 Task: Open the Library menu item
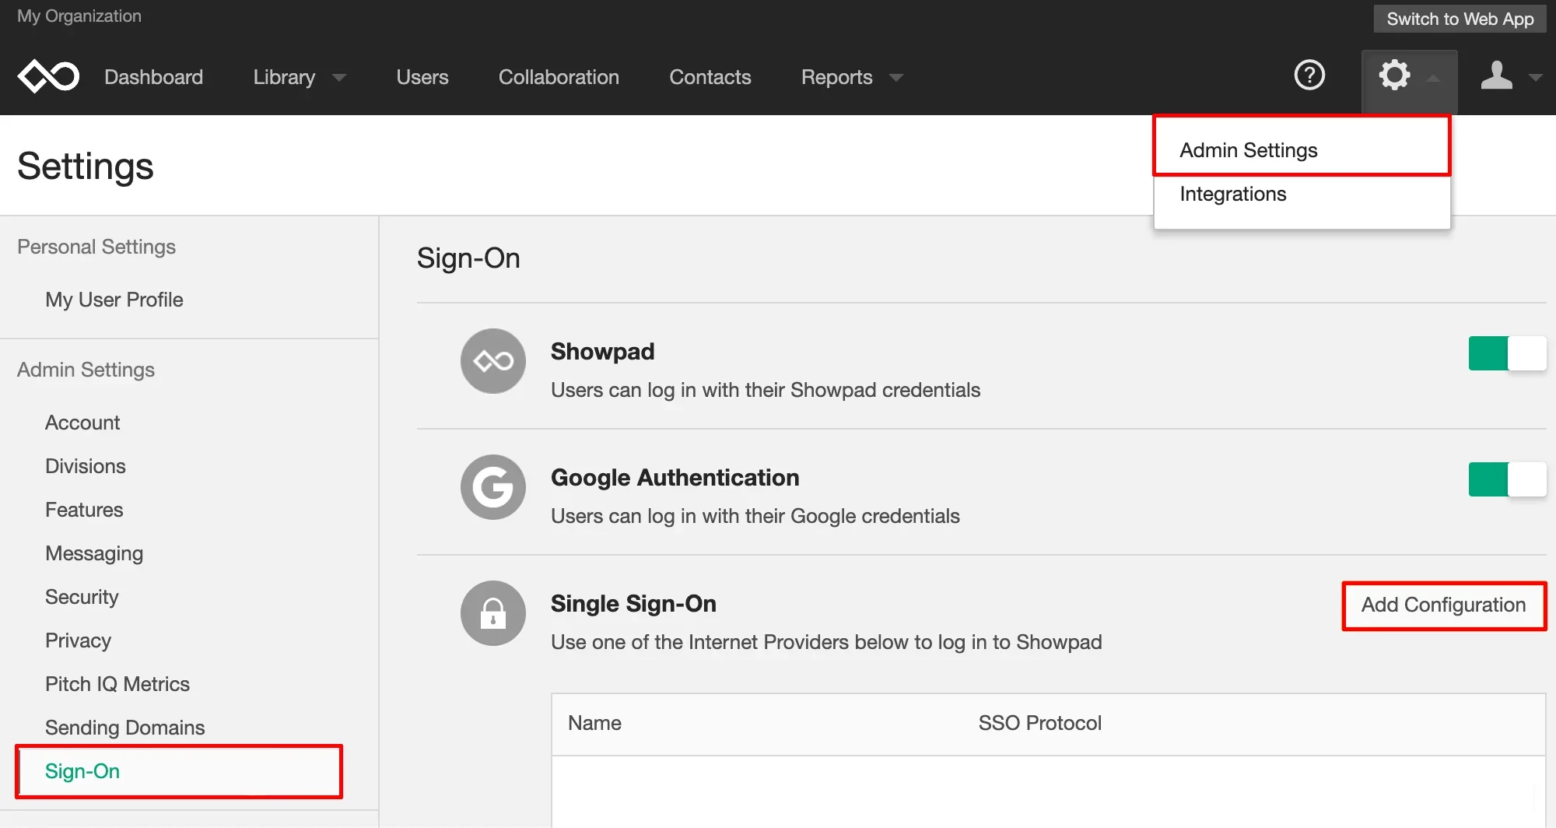click(x=284, y=77)
